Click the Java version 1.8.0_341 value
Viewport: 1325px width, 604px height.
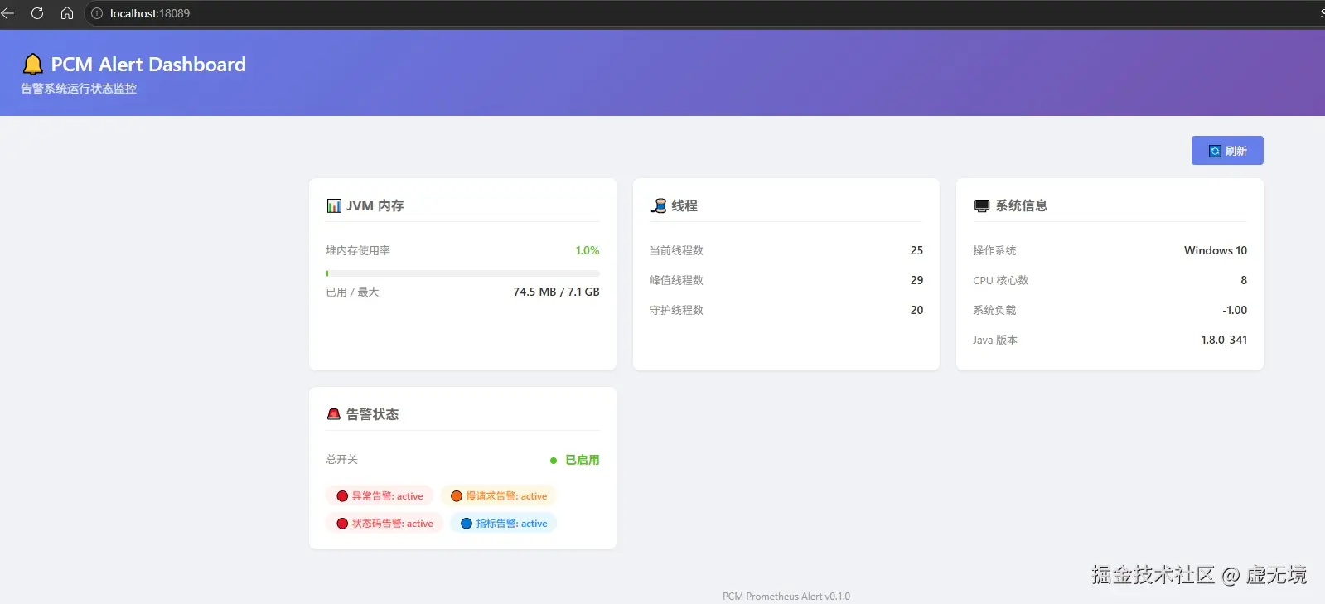tap(1224, 340)
